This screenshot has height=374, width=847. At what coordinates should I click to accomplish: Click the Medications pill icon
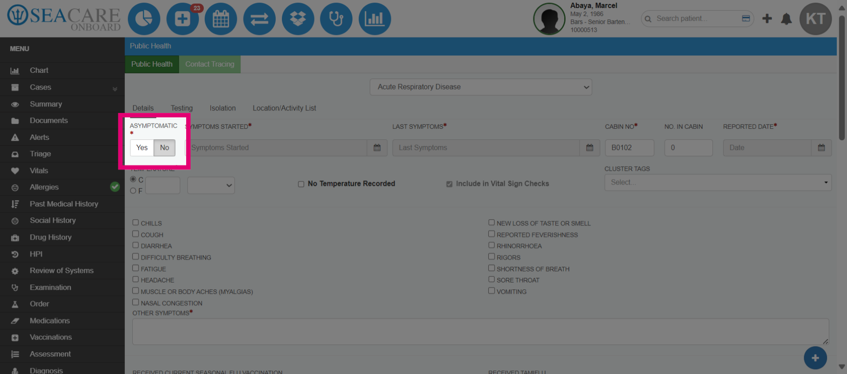pos(15,321)
